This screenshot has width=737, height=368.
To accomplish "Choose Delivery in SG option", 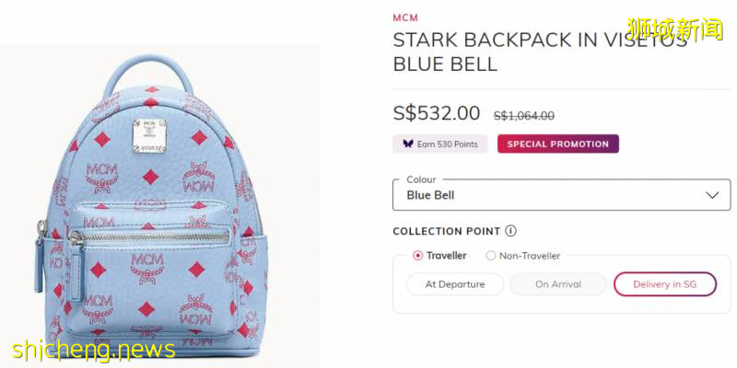I will point(664,284).
